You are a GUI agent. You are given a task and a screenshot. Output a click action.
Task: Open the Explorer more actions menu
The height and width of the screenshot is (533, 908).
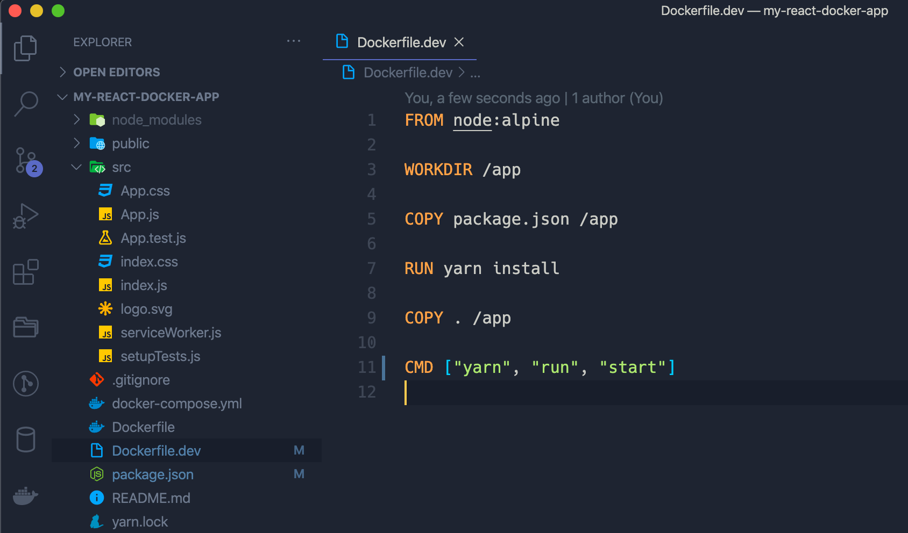[294, 41]
